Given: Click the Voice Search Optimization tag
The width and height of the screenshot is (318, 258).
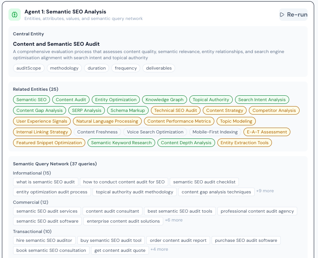Looking at the screenshot, I should point(155,132).
